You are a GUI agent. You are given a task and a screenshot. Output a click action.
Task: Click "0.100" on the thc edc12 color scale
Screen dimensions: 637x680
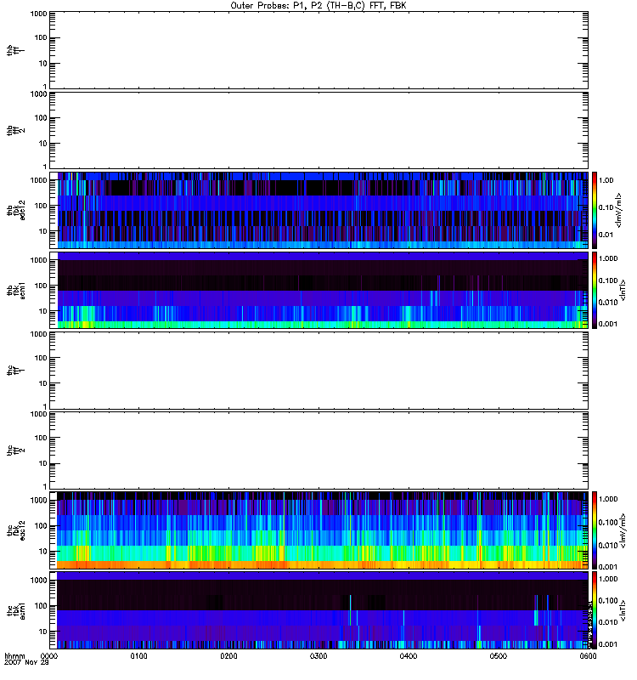[x=608, y=522]
